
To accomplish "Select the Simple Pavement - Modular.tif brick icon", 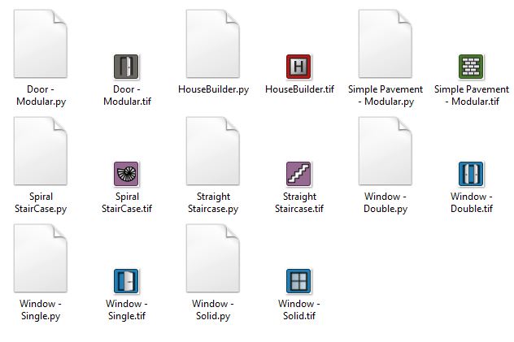I will pos(471,67).
